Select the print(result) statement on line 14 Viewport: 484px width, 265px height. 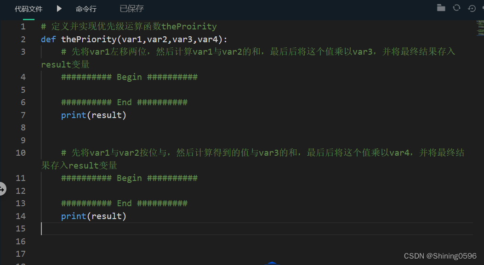click(x=93, y=216)
